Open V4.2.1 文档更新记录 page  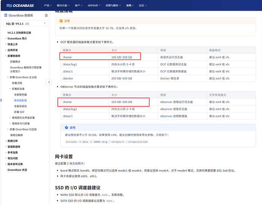click(19, 33)
